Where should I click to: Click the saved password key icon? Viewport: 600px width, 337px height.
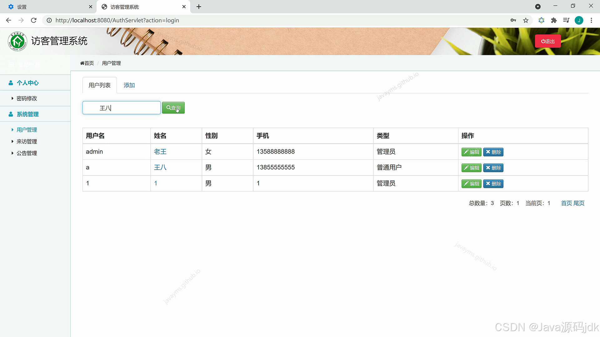(x=513, y=20)
